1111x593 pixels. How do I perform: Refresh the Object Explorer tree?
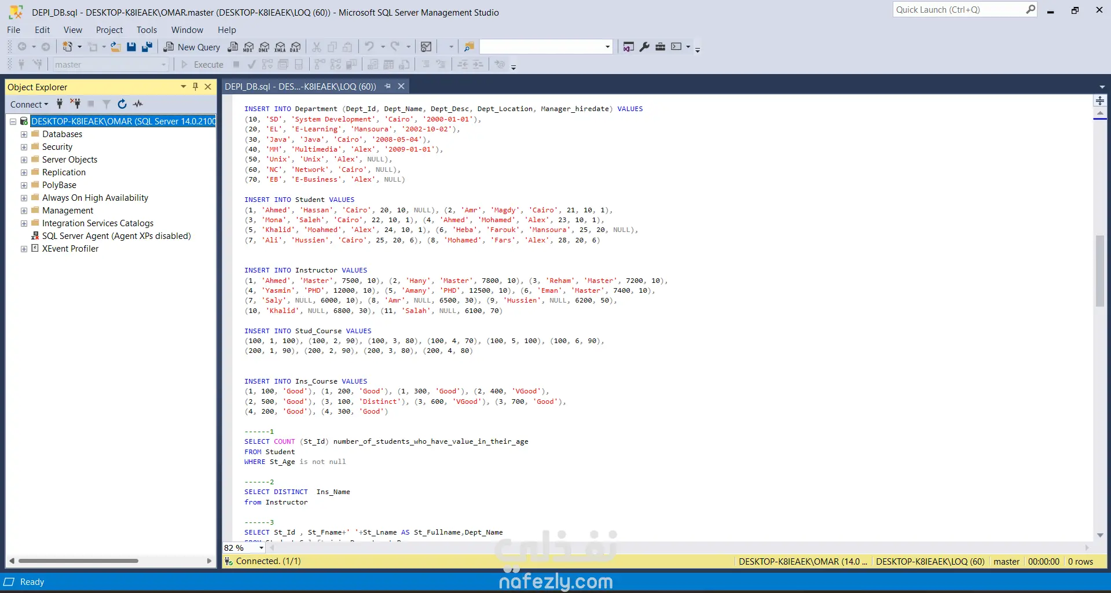click(122, 104)
